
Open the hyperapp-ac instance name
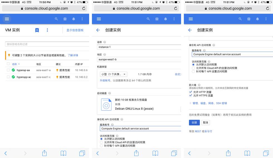point(24,77)
